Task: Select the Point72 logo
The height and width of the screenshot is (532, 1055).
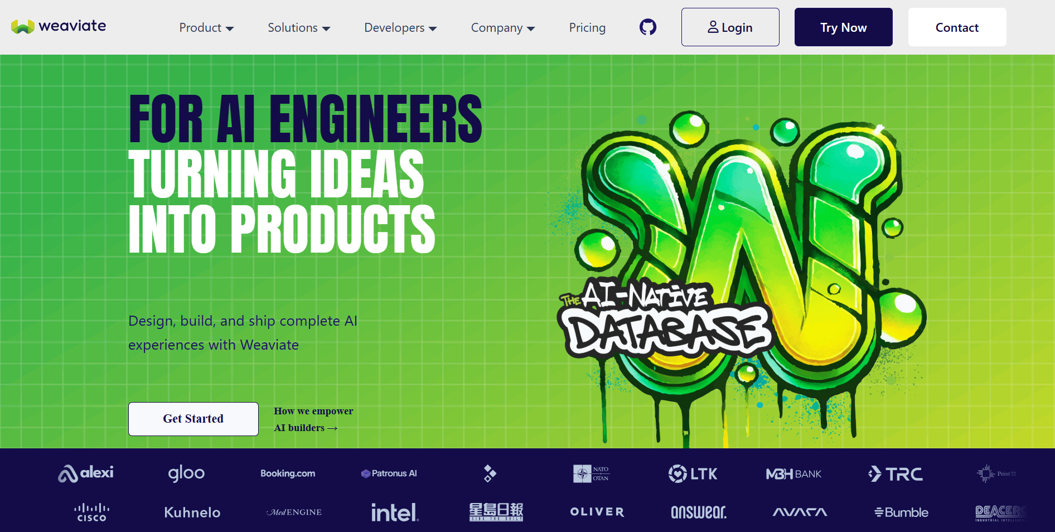Action: [996, 473]
